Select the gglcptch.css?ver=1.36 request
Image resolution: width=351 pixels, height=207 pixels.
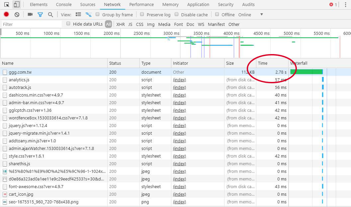(175, 110)
